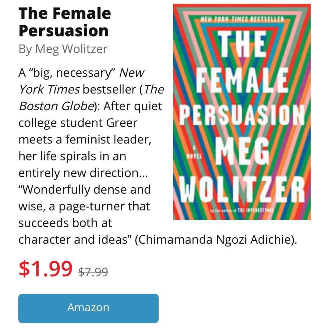
Task: Click the "Wonderfully dense and" quote line
Action: pyautogui.click(x=85, y=189)
